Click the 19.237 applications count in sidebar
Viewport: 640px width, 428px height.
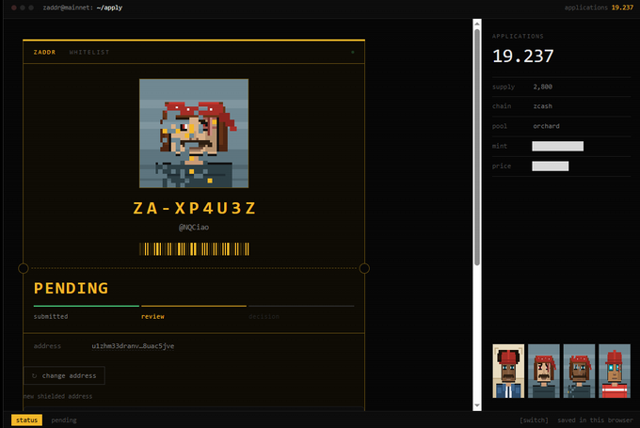(523, 56)
